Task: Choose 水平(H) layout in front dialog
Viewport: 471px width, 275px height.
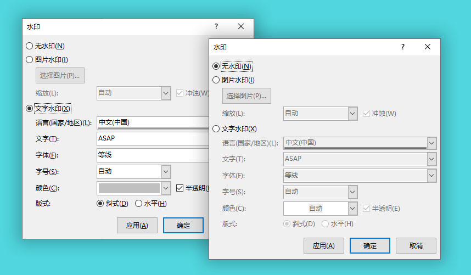Action: coord(325,224)
